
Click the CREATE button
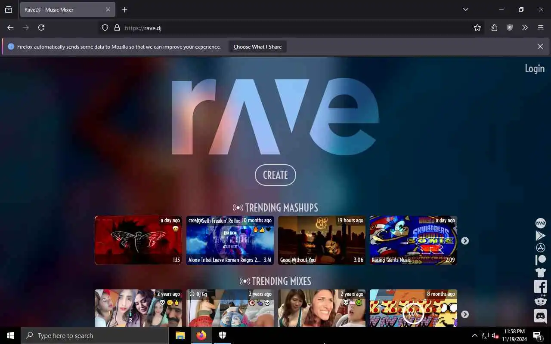coord(275,175)
